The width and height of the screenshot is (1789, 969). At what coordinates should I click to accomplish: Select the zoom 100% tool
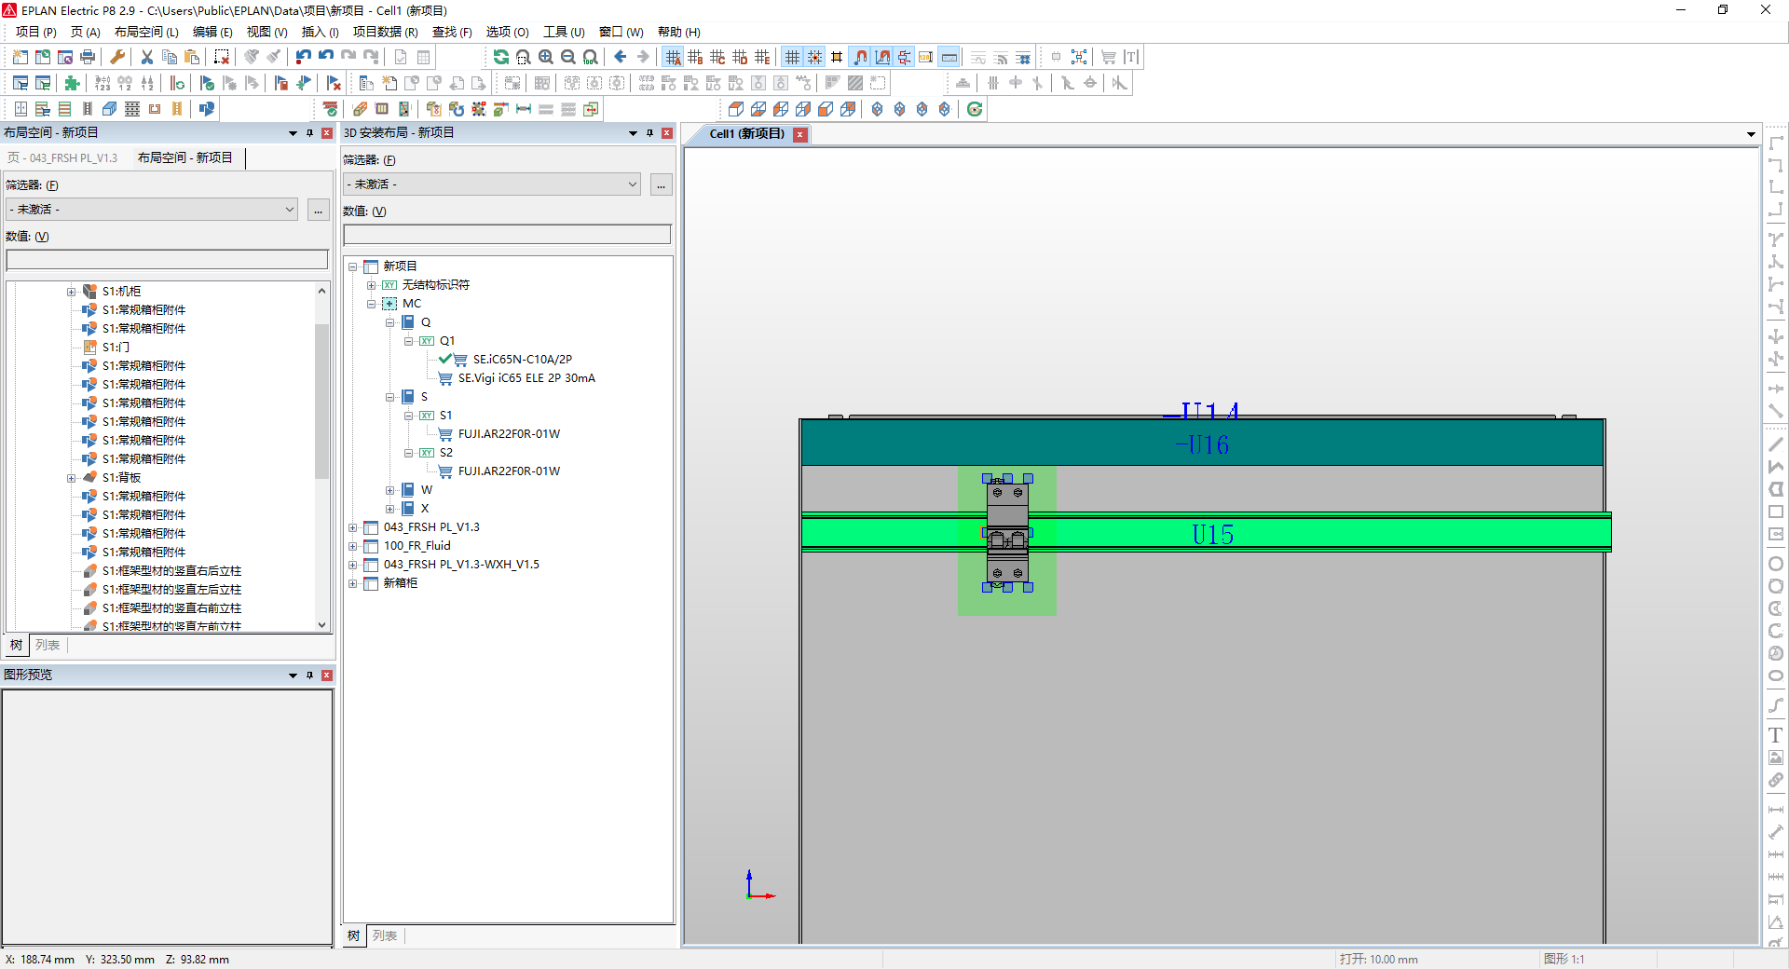590,57
